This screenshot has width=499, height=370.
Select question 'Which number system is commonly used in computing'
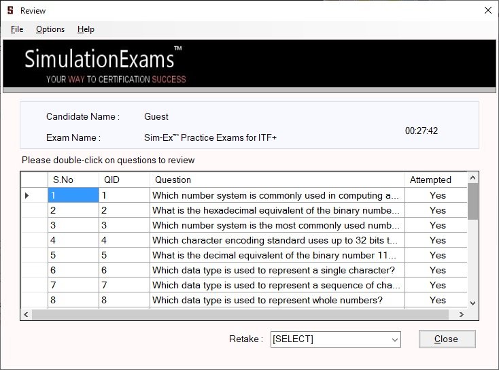pos(277,195)
